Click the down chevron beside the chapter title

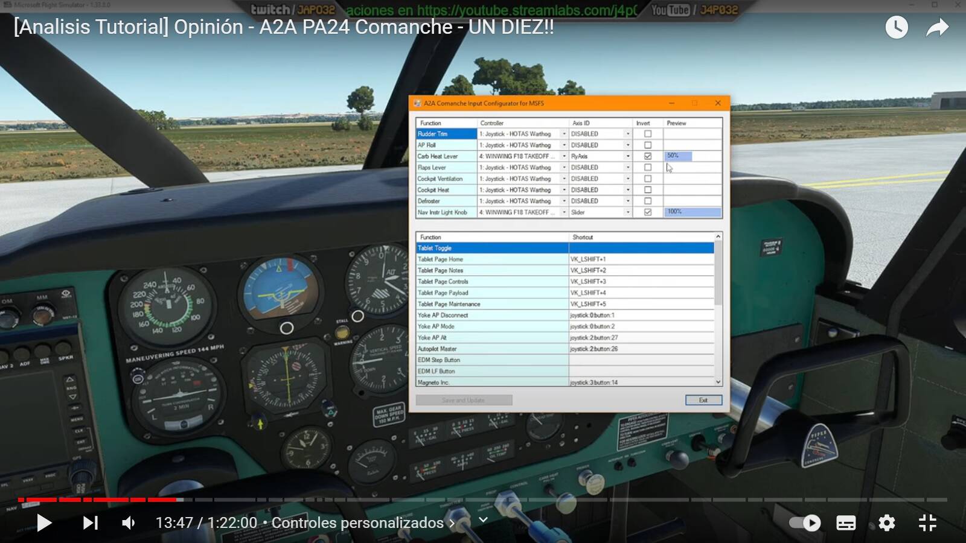pyautogui.click(x=483, y=519)
